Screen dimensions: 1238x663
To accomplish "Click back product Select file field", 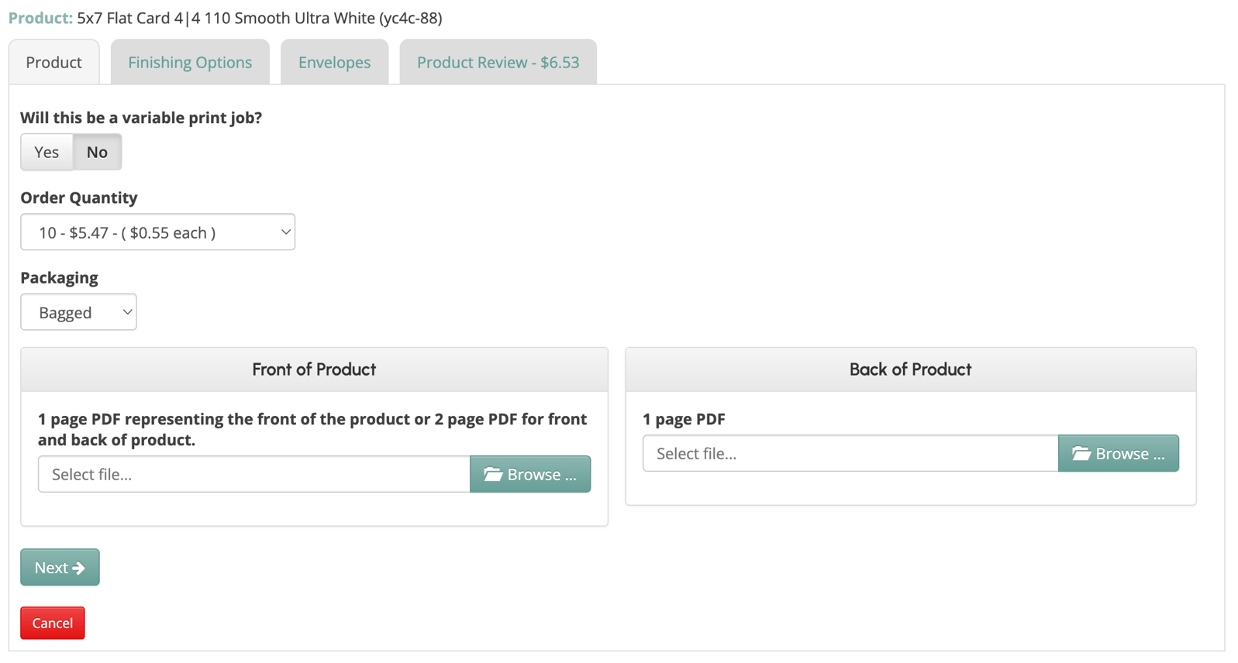I will click(x=850, y=453).
